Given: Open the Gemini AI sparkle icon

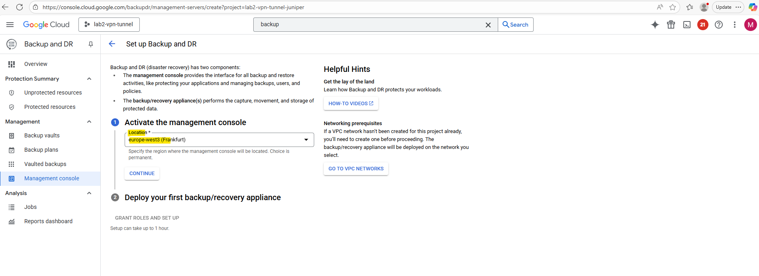Looking at the screenshot, I should pyautogui.click(x=655, y=25).
